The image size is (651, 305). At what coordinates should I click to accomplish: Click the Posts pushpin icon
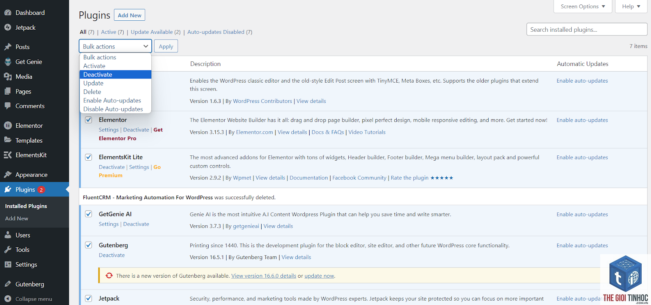8,47
